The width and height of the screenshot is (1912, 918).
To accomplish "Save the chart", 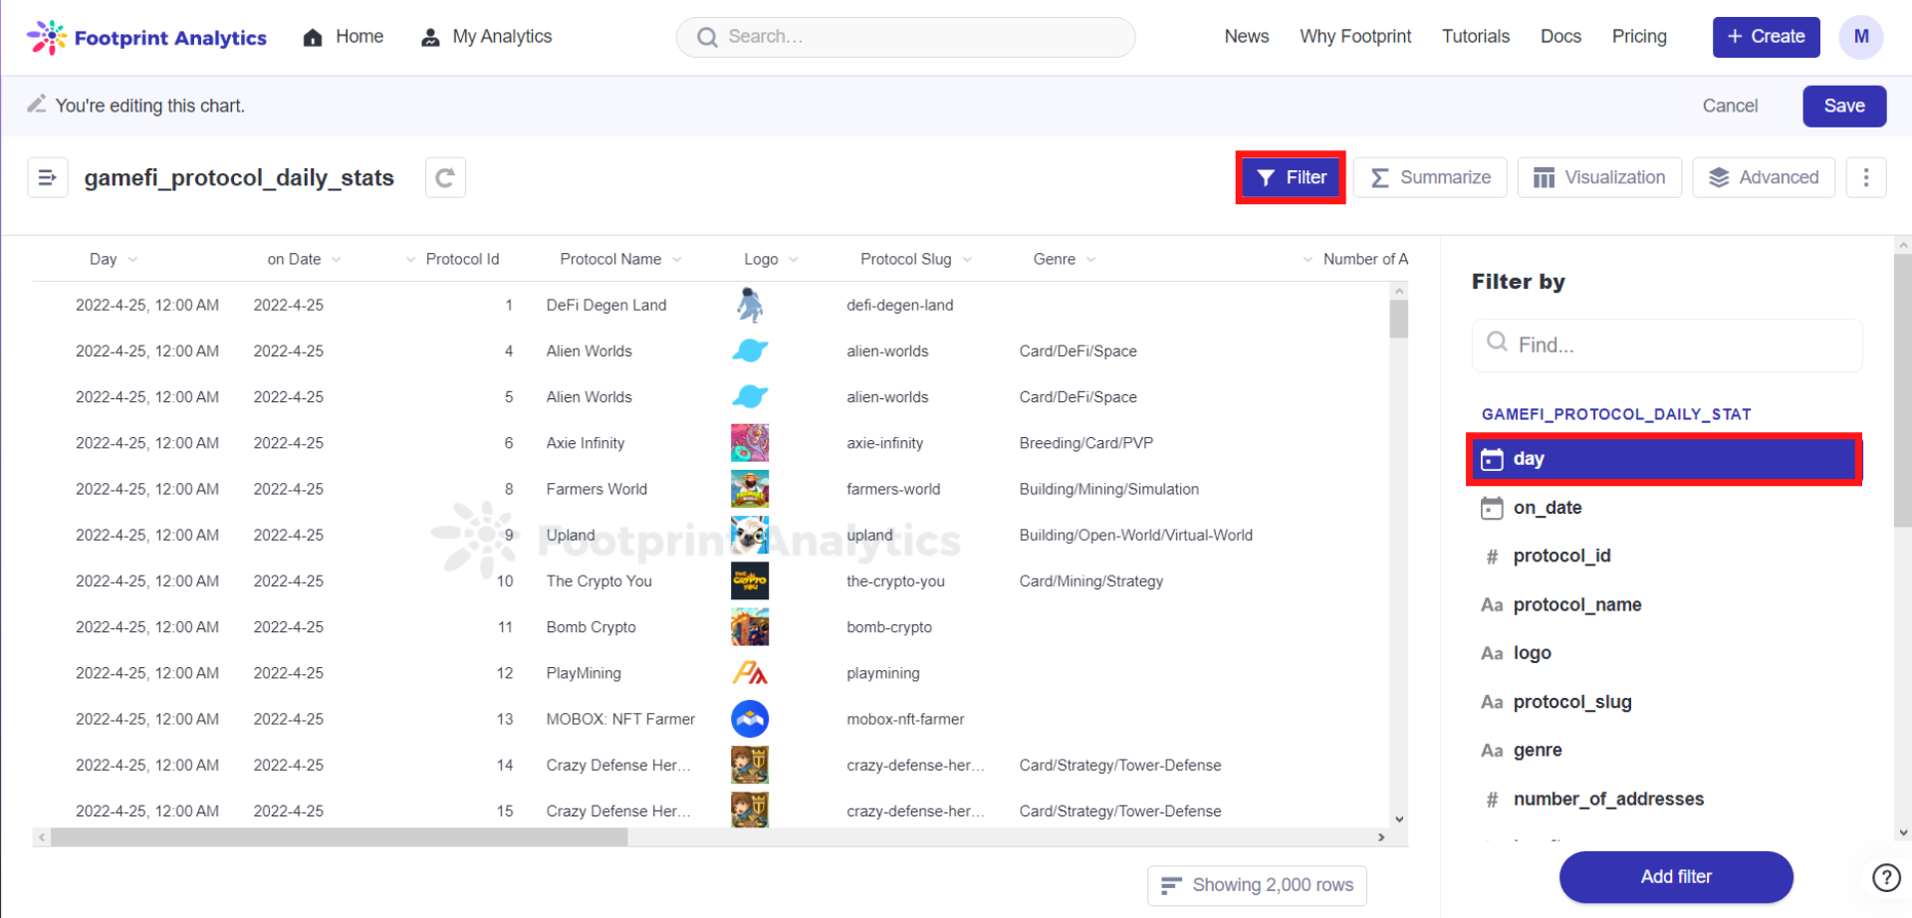I will [1844, 106].
